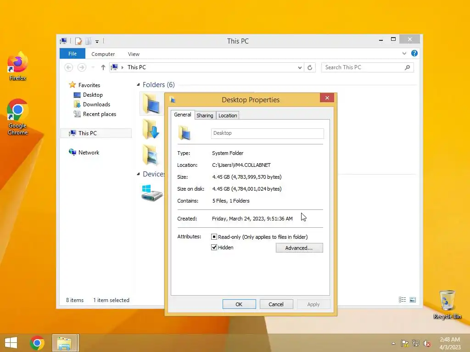Click the Properties quick access icon
470x352 pixels.
[78, 41]
